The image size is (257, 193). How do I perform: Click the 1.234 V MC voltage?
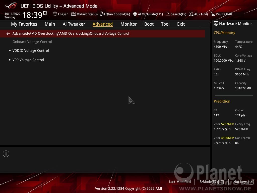[x=219, y=88]
